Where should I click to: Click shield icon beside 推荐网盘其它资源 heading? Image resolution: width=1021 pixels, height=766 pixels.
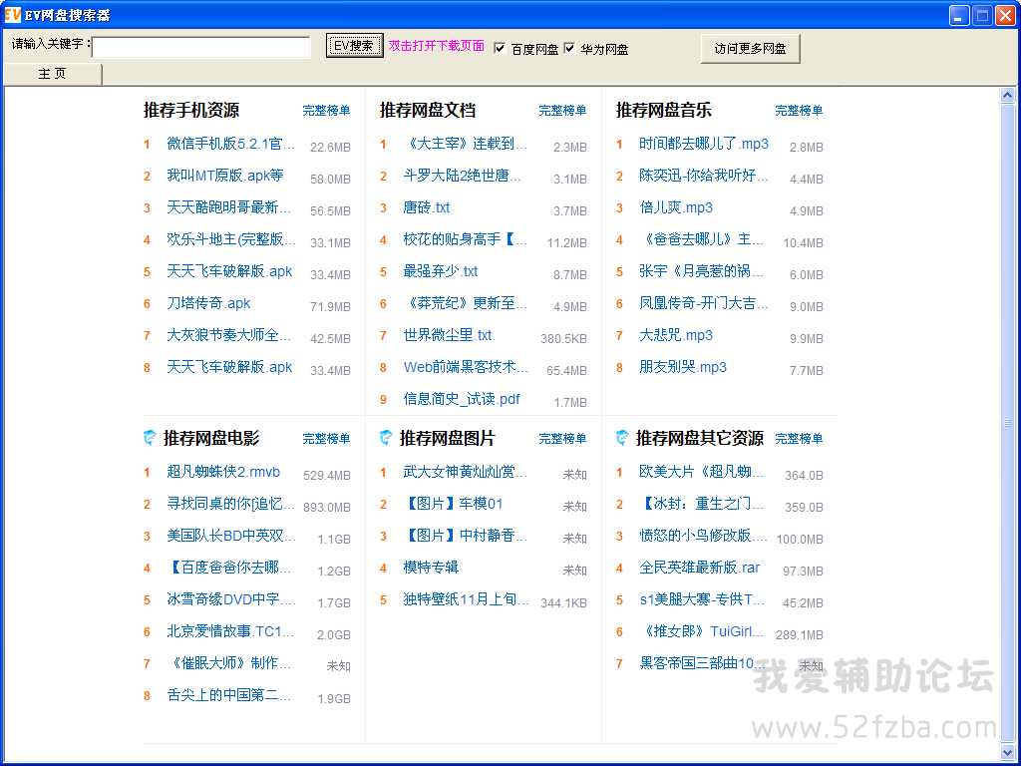point(622,438)
